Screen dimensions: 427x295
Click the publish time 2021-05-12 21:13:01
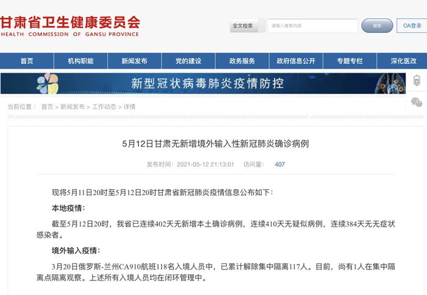206,164
